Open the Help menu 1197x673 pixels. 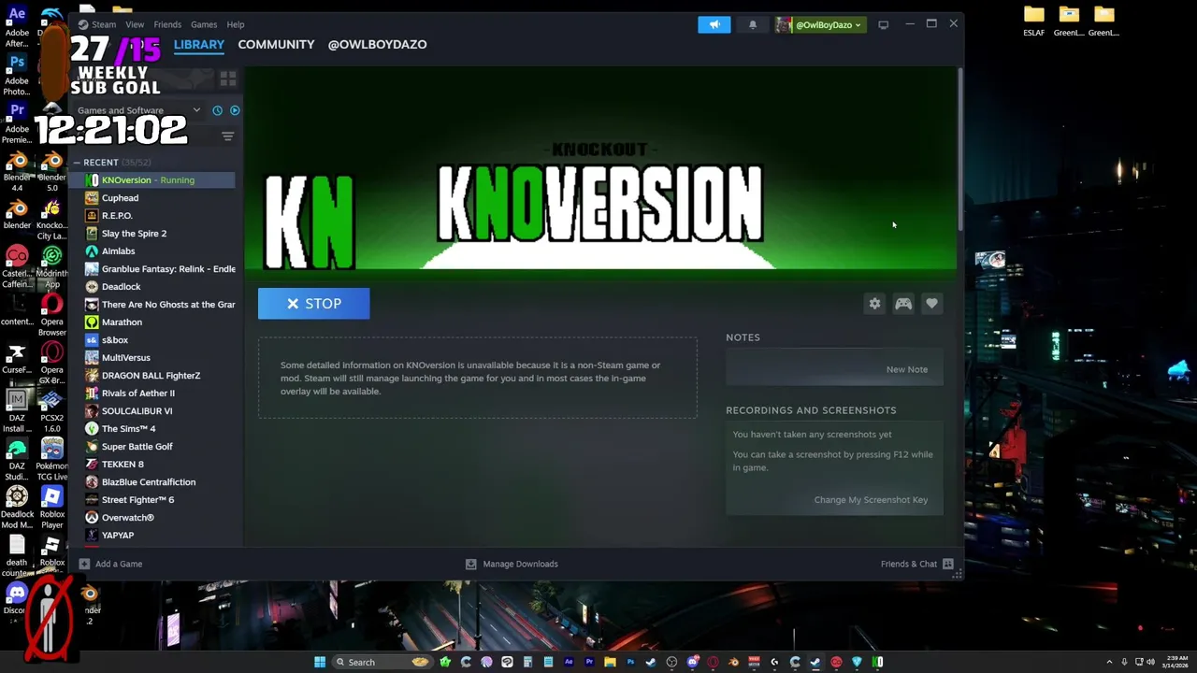[236, 24]
